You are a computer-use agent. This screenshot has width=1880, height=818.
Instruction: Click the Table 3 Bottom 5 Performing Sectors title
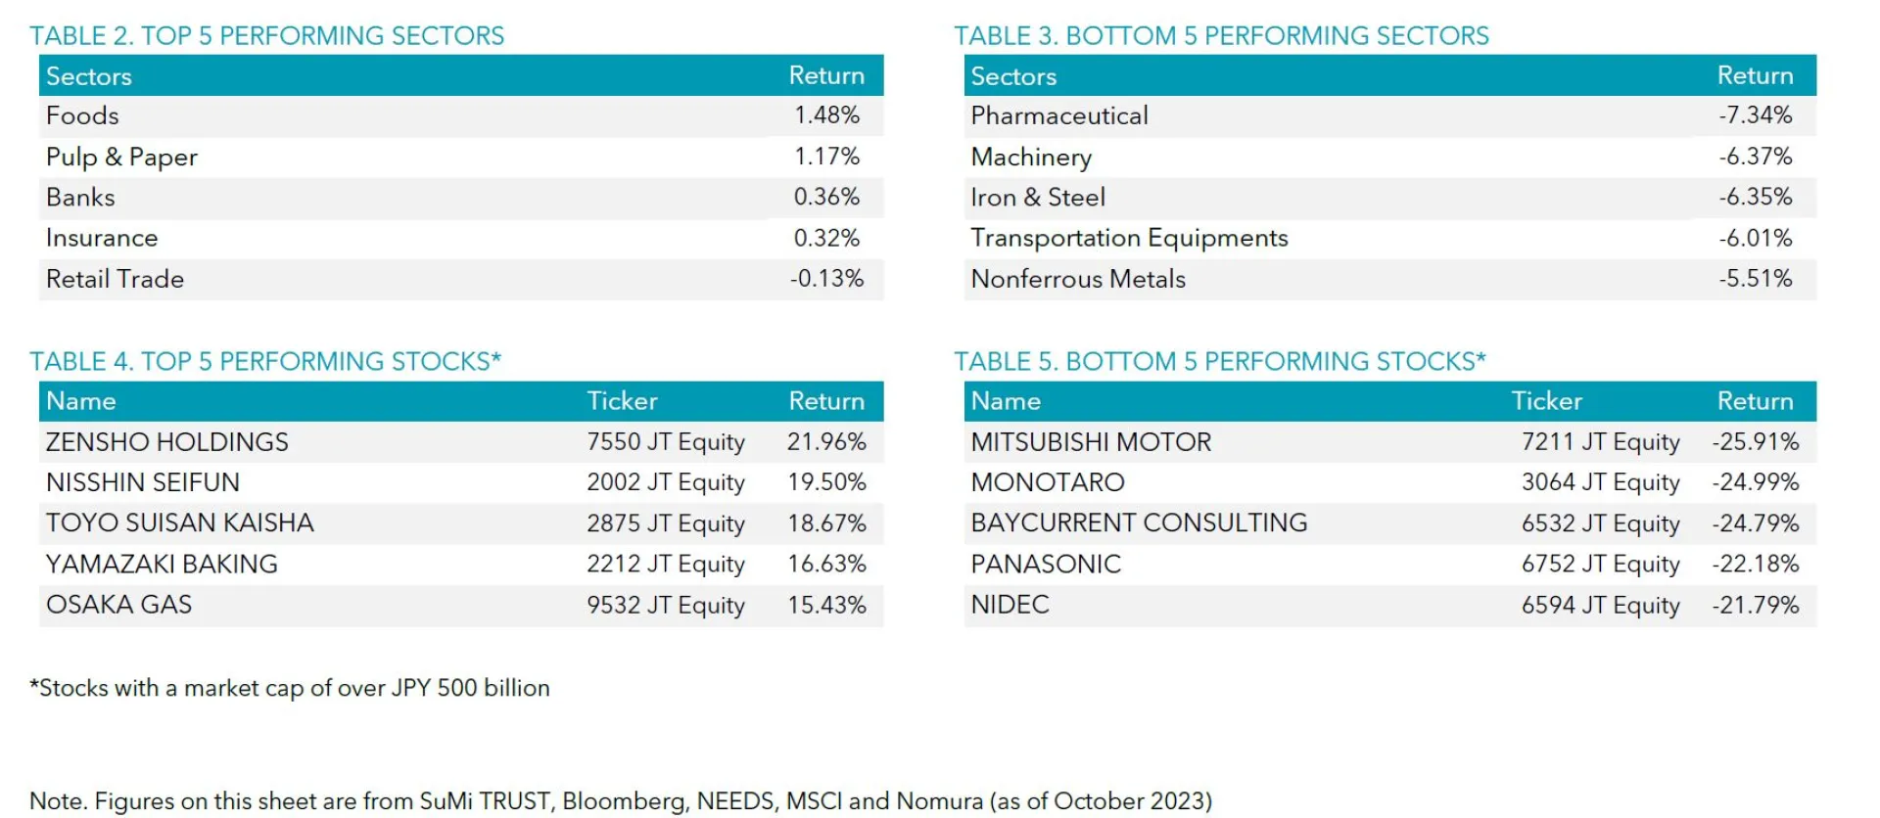click(x=1221, y=36)
